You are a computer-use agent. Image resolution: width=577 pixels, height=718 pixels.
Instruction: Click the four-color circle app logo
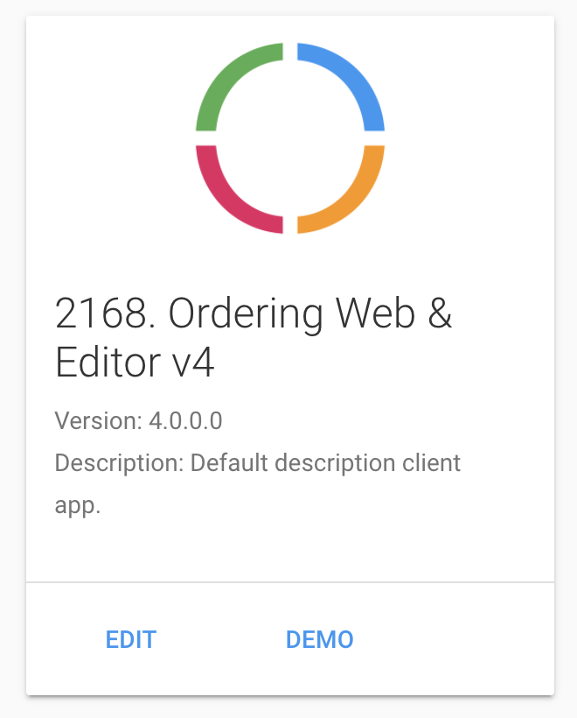click(x=290, y=138)
